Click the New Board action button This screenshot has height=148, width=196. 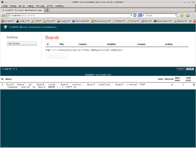22,43
